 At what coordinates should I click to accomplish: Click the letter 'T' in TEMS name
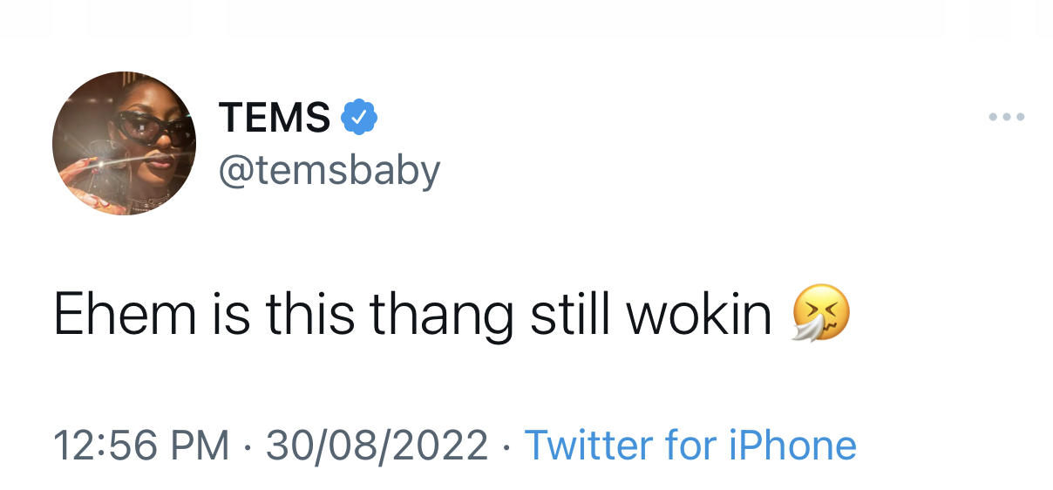(232, 117)
